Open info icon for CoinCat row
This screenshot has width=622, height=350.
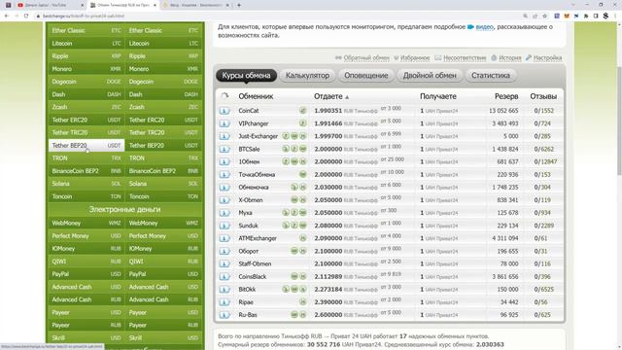pyautogui.click(x=225, y=111)
